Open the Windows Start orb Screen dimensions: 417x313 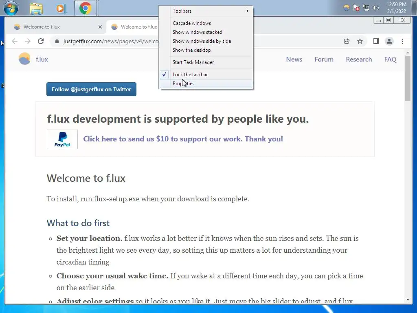pos(11,8)
